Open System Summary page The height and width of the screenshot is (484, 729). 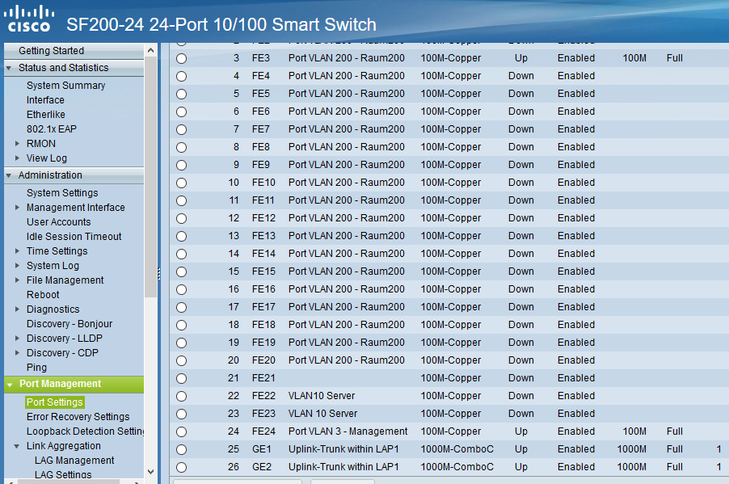pyautogui.click(x=65, y=86)
